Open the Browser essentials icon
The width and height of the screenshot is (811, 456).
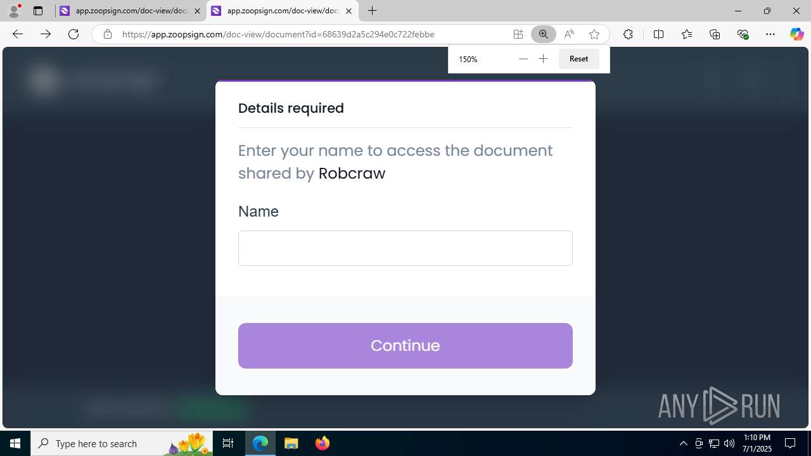(743, 34)
